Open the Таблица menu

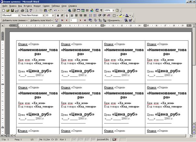[55, 6]
